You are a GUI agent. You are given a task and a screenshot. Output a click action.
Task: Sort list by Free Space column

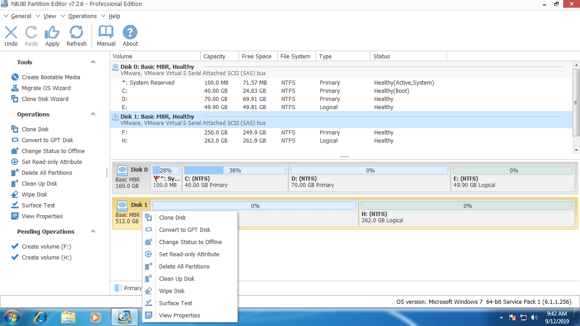256,56
